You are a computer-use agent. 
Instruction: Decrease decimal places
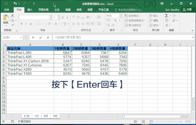click(113, 25)
